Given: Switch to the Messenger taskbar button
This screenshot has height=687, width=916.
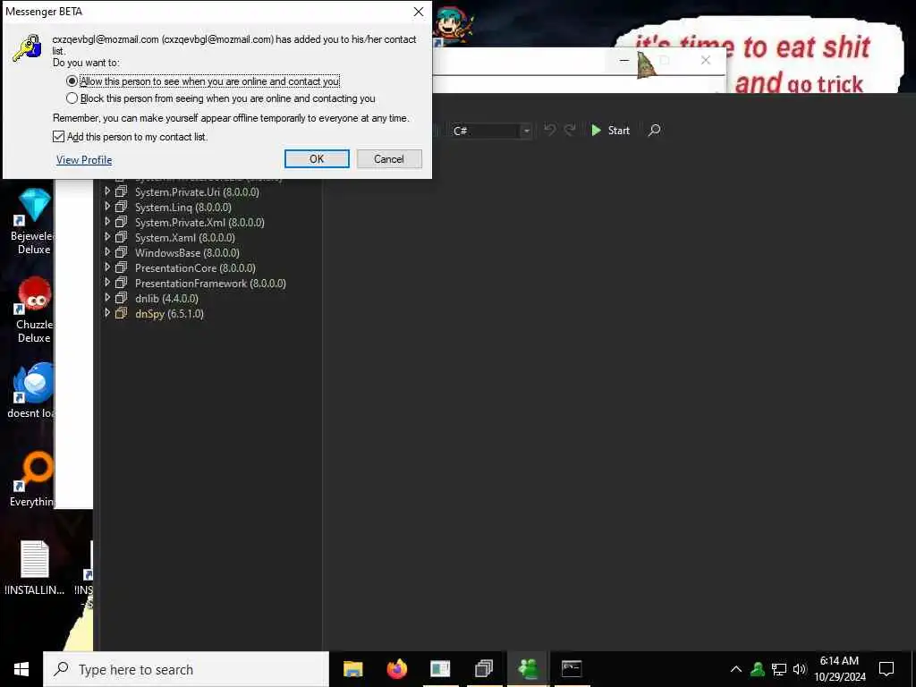Looking at the screenshot, I should (x=528, y=669).
